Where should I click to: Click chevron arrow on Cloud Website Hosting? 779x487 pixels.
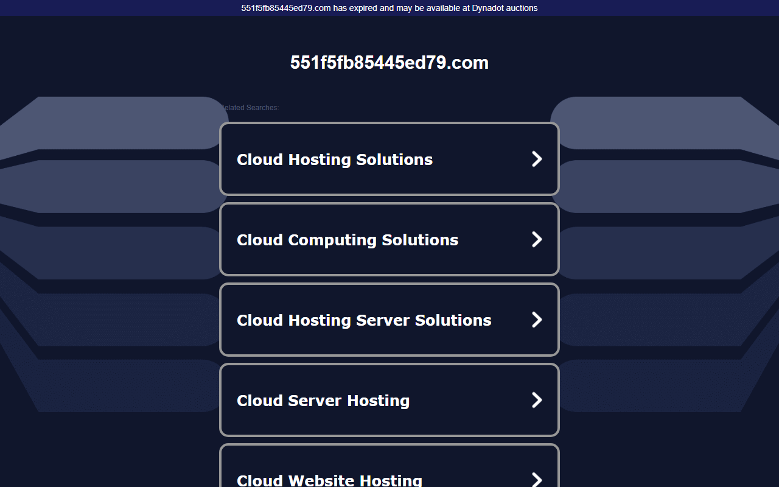click(x=537, y=480)
